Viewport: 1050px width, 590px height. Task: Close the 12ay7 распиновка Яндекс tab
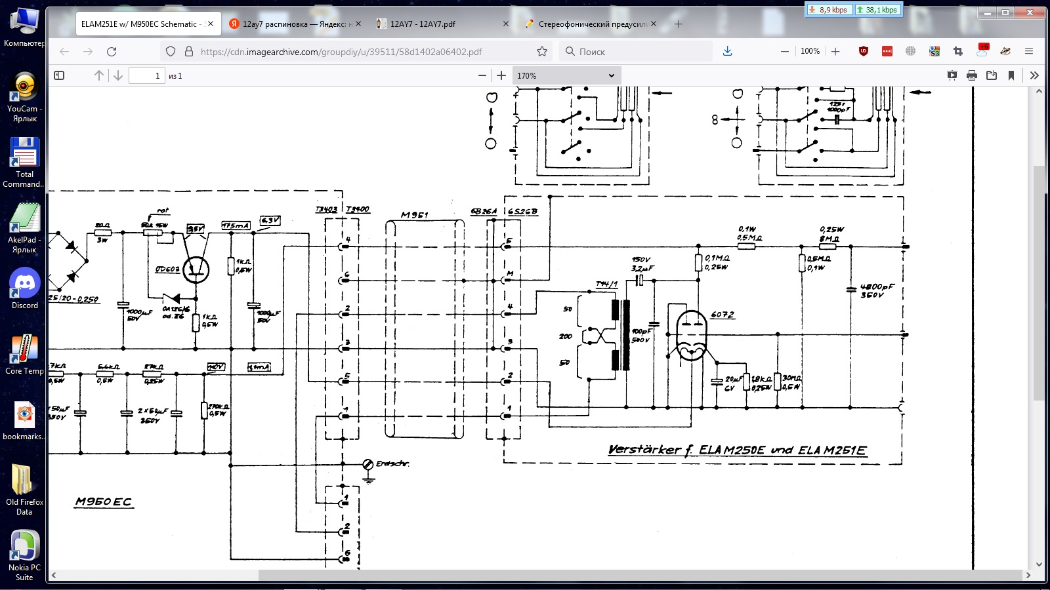(x=358, y=24)
